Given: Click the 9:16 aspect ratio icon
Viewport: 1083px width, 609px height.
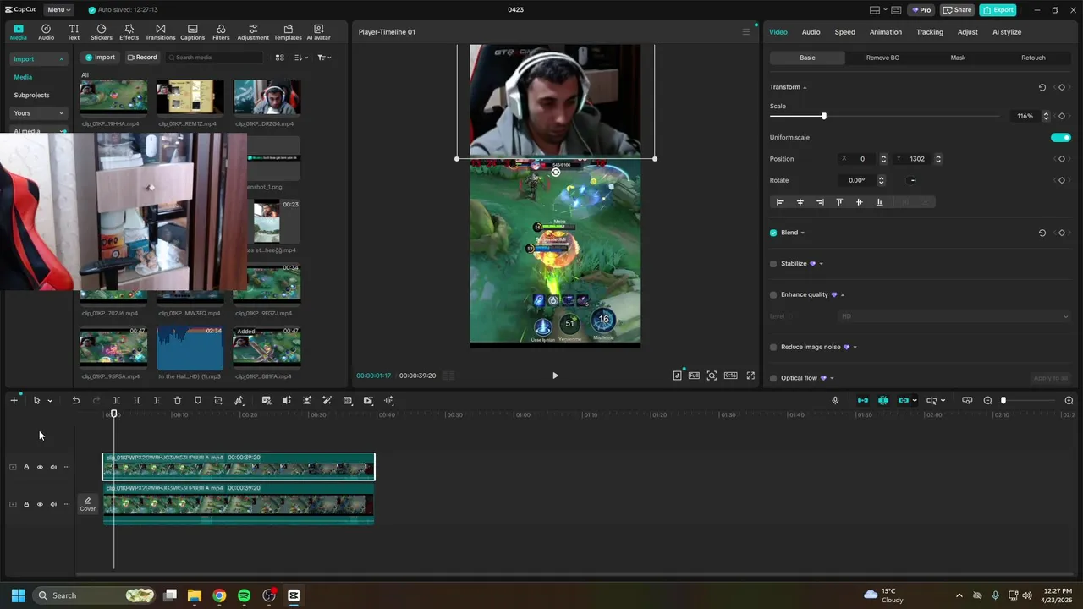Looking at the screenshot, I should tap(730, 376).
